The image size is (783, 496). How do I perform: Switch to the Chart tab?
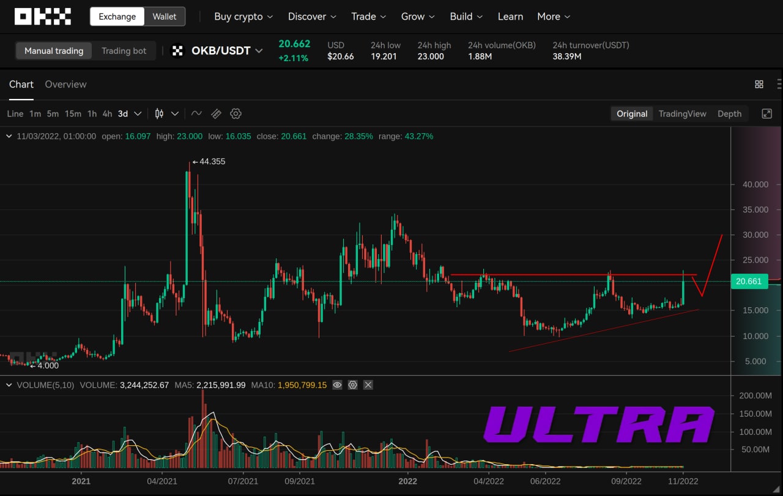21,84
